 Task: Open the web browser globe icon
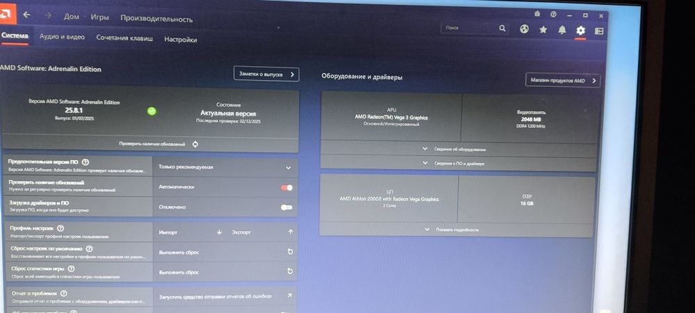click(524, 29)
